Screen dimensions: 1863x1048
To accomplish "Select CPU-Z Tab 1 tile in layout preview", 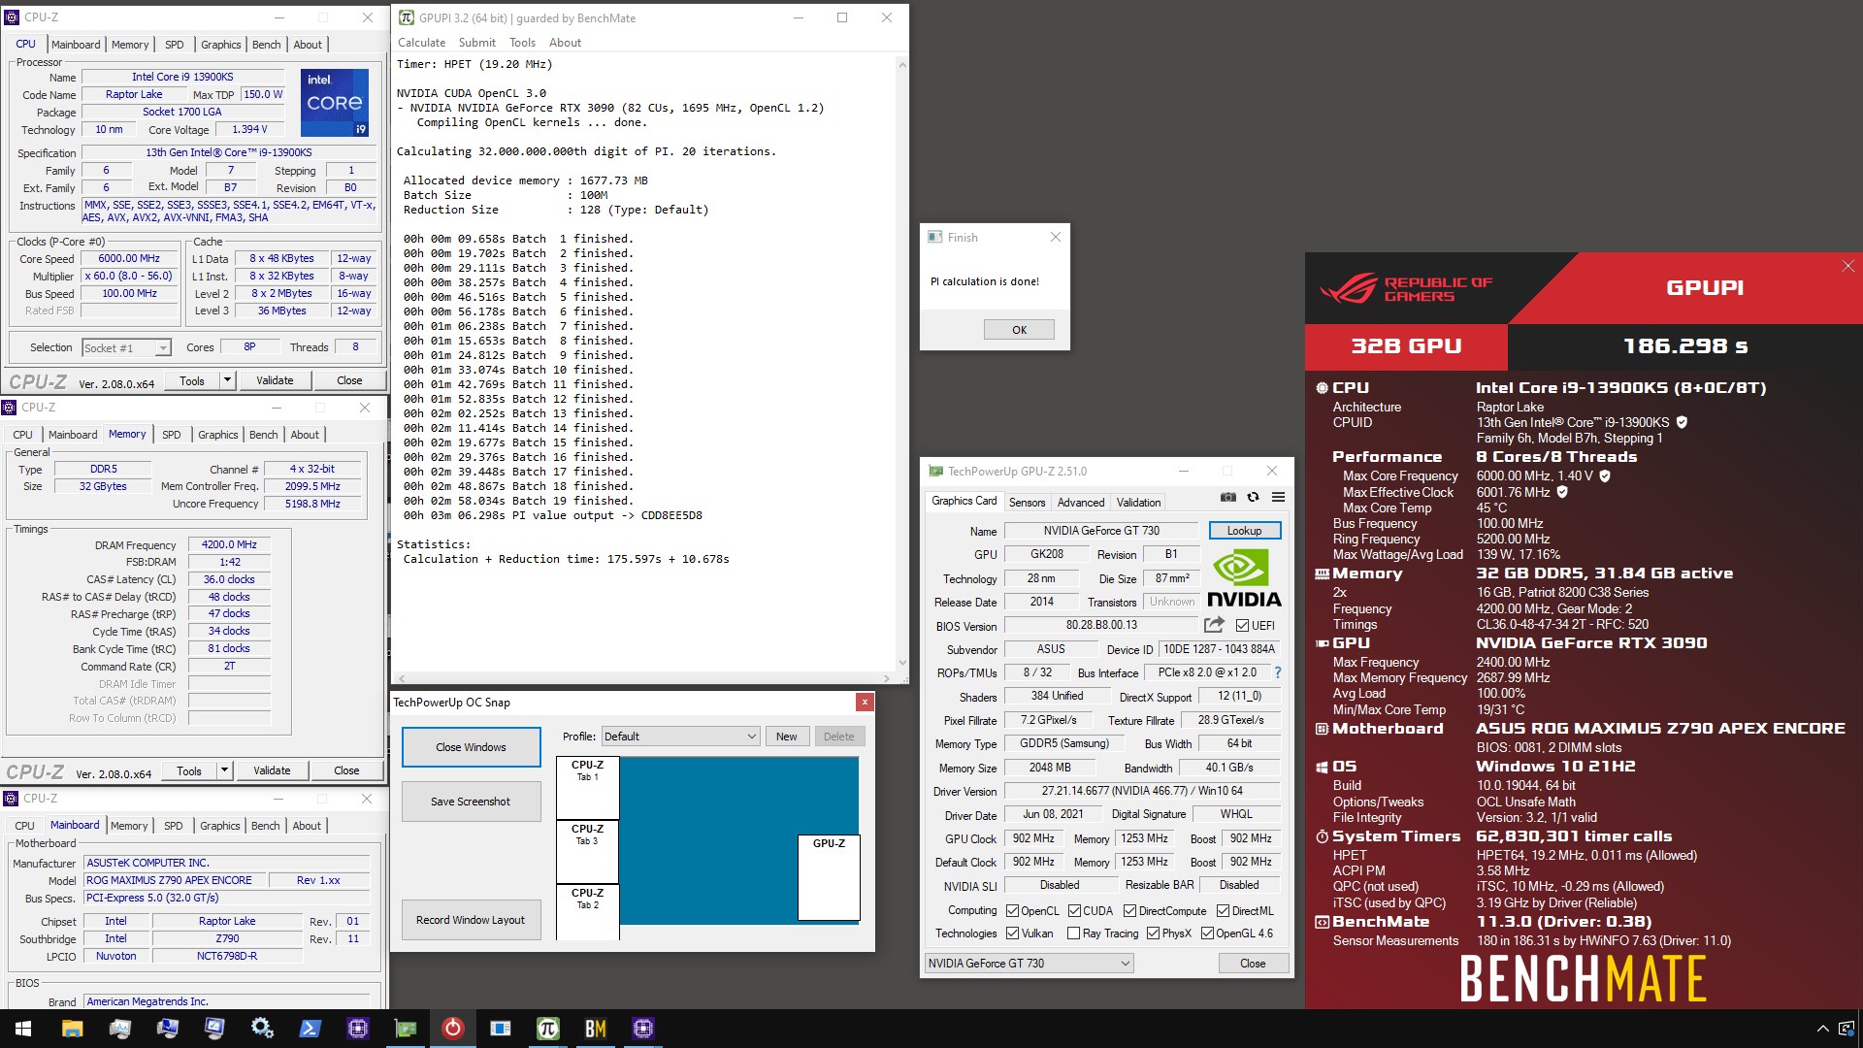I will [x=587, y=788].
